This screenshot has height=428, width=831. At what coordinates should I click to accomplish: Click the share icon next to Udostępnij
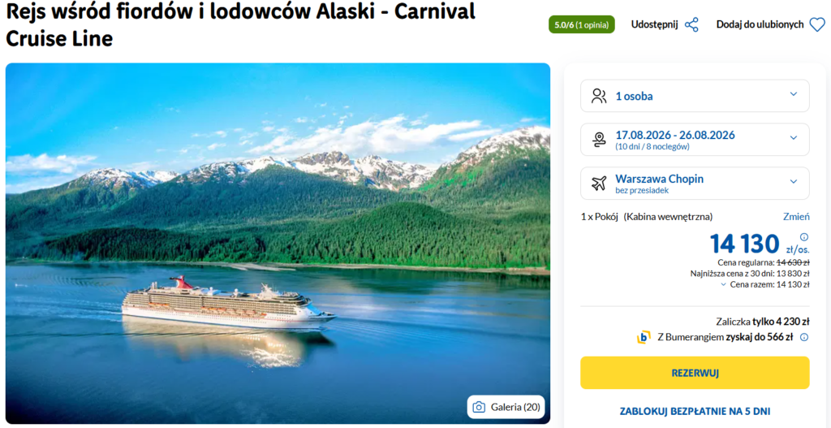click(x=691, y=24)
